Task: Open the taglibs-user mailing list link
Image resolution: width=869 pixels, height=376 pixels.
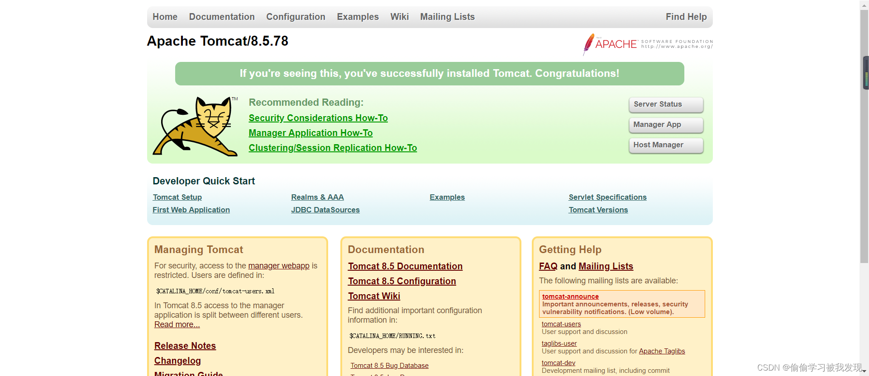Action: coord(559,343)
